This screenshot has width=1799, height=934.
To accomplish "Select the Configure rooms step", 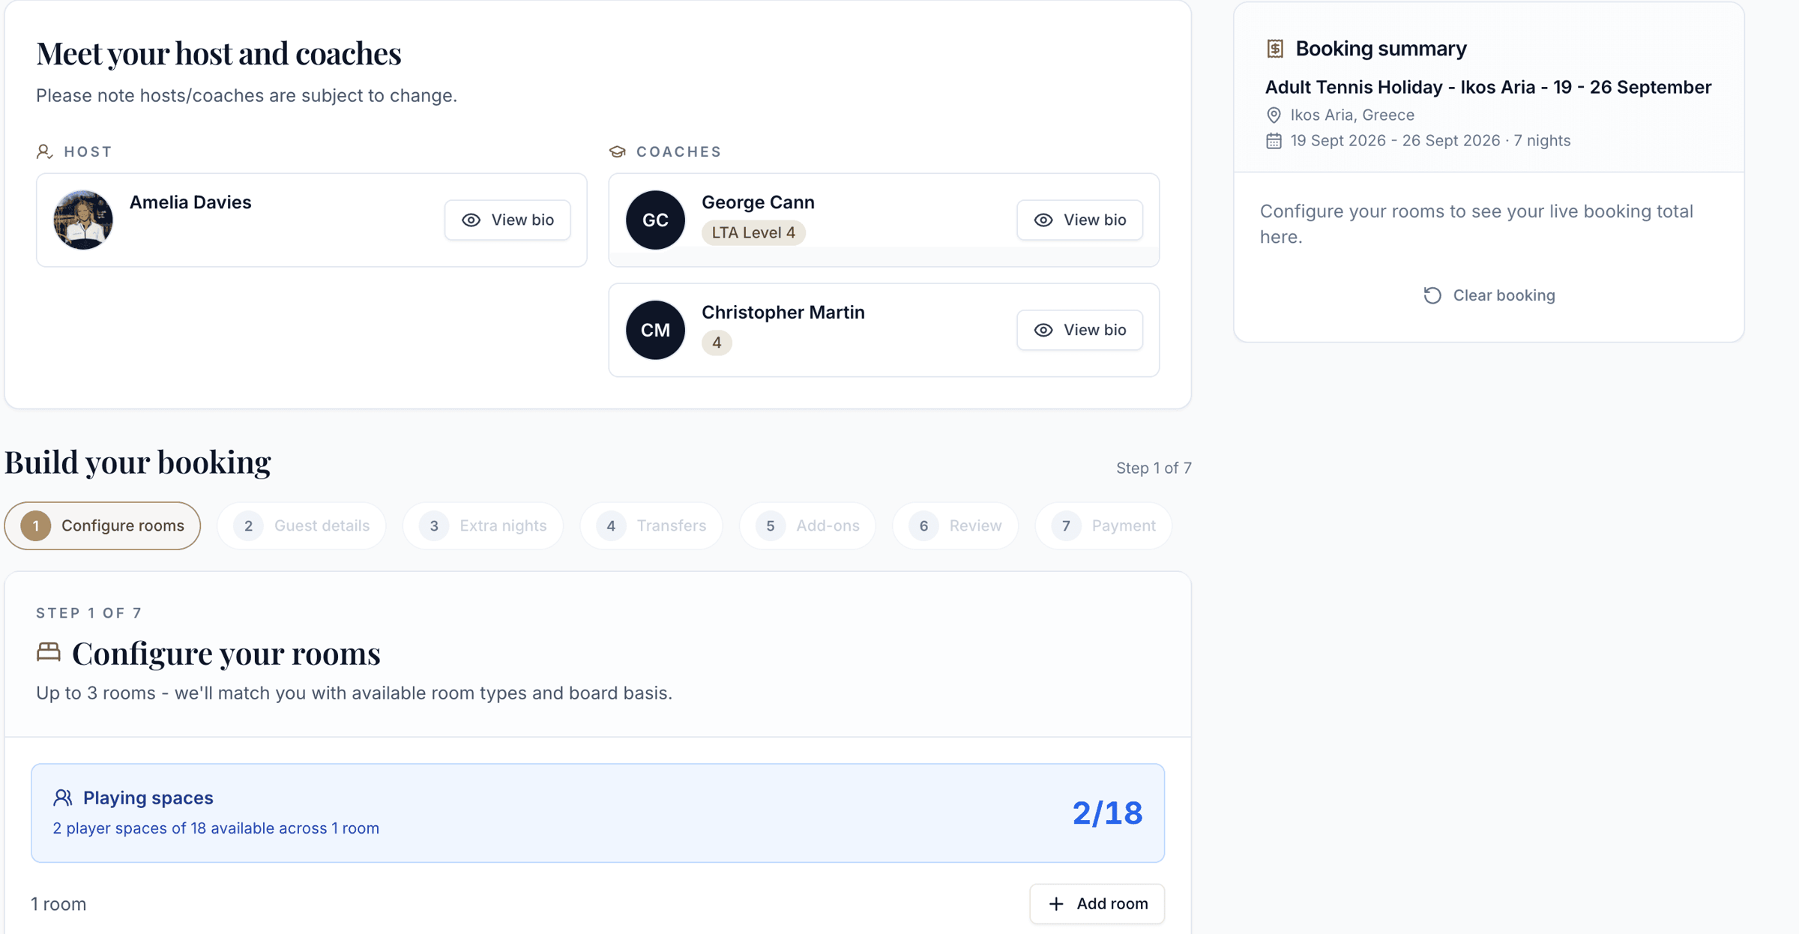I will pyautogui.click(x=103, y=525).
